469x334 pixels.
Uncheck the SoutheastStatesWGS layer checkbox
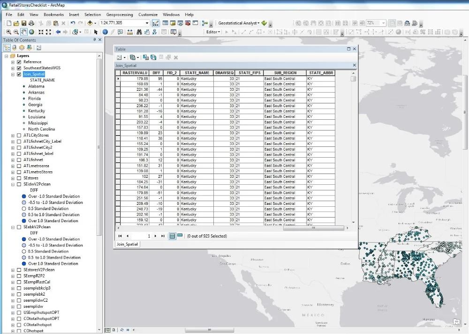coord(19,68)
